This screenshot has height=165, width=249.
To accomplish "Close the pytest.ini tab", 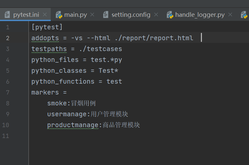I will tap(45, 15).
